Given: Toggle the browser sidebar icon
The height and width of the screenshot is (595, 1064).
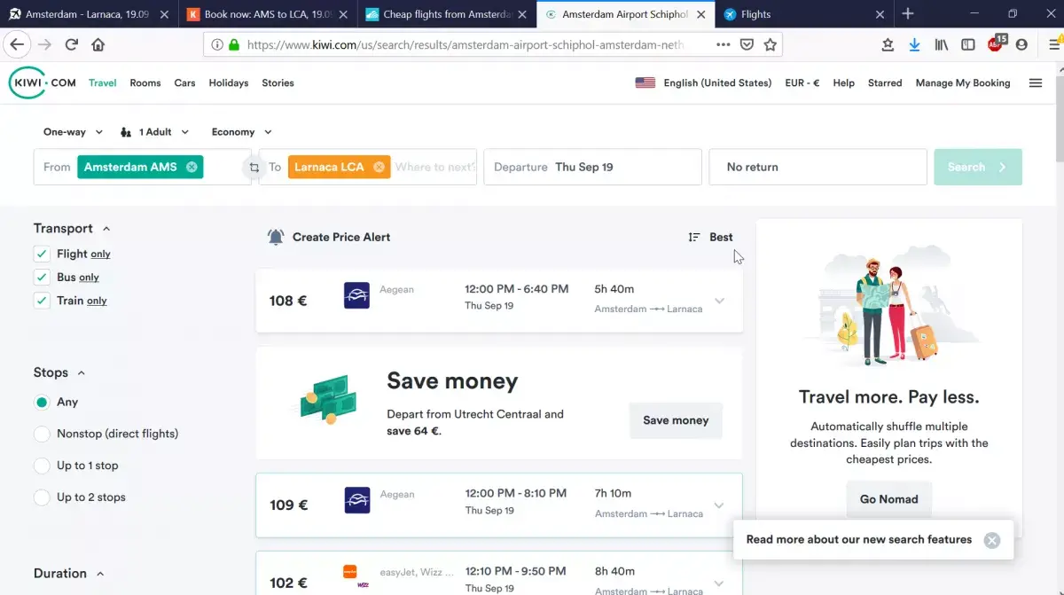Looking at the screenshot, I should tap(968, 45).
